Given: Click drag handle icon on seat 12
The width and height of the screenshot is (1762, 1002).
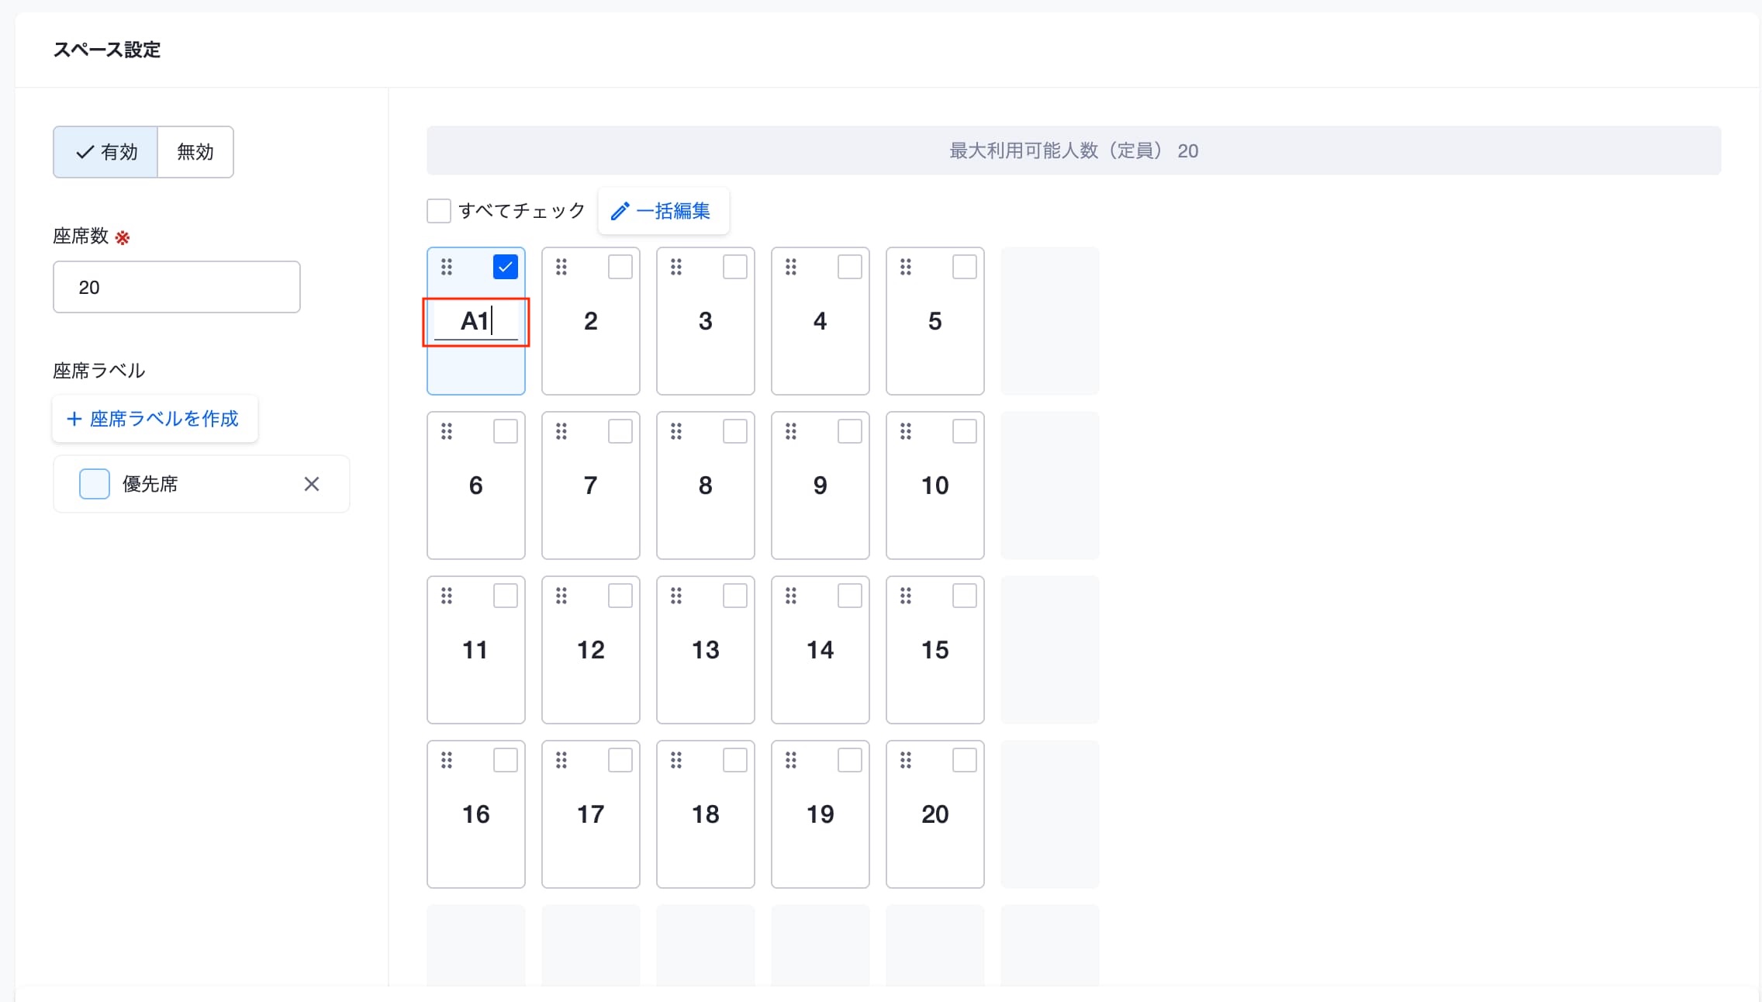Looking at the screenshot, I should tap(561, 596).
